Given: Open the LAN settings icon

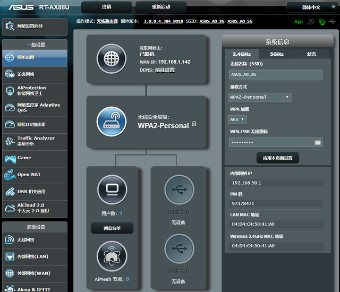Looking at the screenshot, I should pos(10,256).
